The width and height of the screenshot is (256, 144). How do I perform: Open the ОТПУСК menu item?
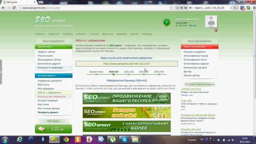pos(94,34)
